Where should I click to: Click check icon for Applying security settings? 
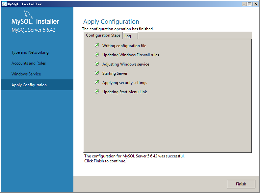(x=97, y=82)
